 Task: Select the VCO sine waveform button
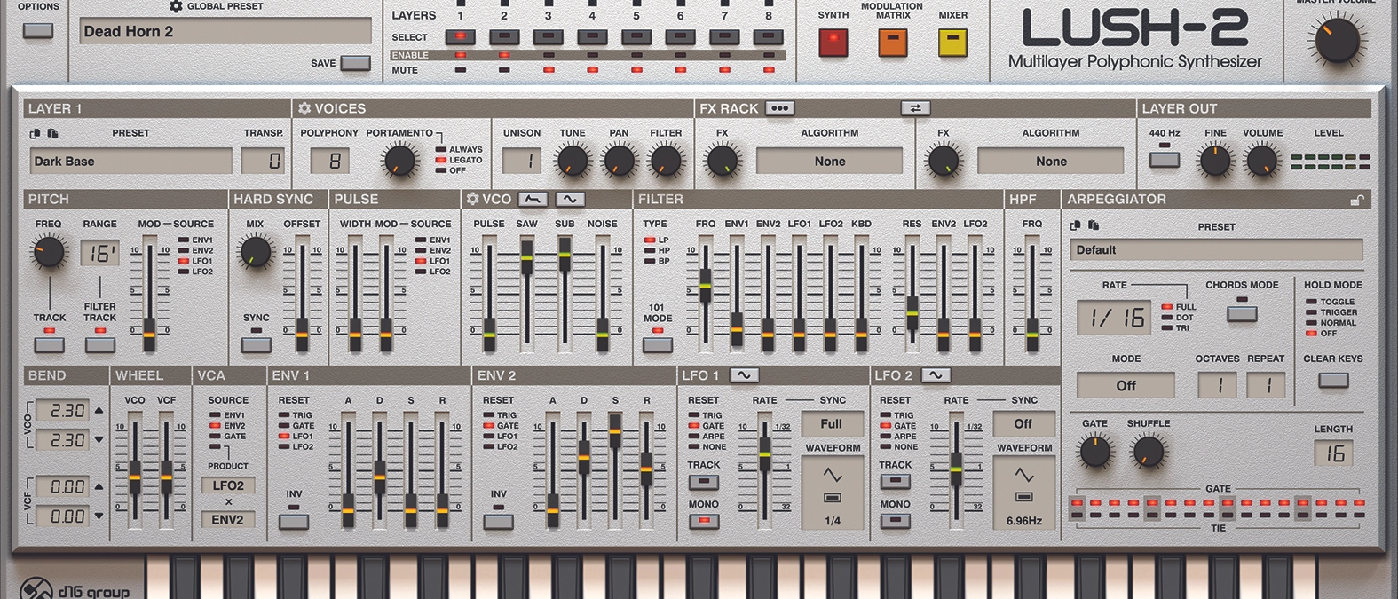point(570,199)
